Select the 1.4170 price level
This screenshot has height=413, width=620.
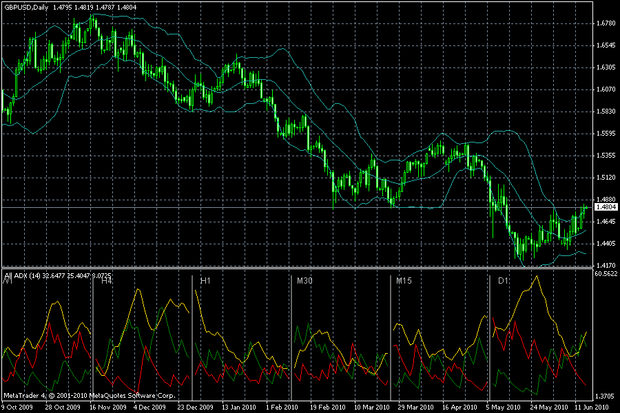click(x=606, y=266)
